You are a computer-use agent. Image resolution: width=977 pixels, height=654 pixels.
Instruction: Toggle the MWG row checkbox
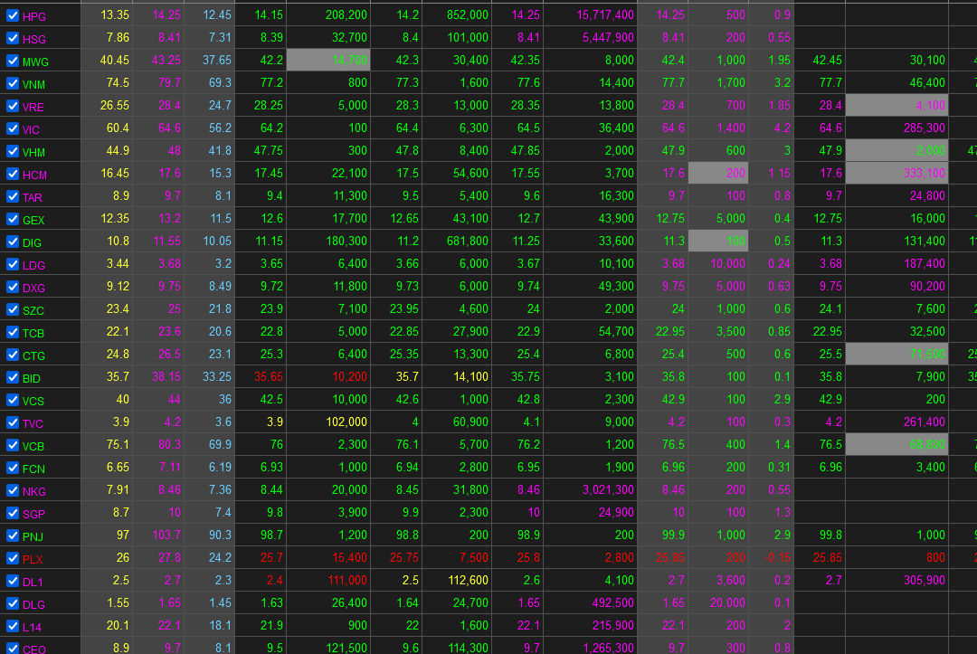click(x=13, y=61)
